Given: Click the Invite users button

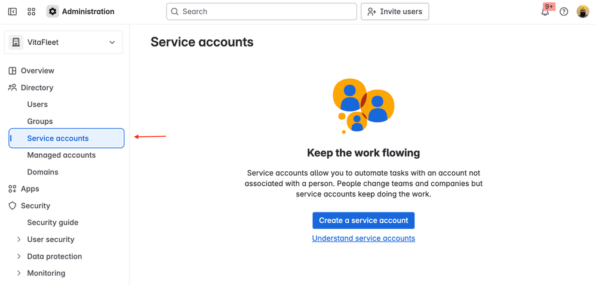Looking at the screenshot, I should [x=395, y=11].
